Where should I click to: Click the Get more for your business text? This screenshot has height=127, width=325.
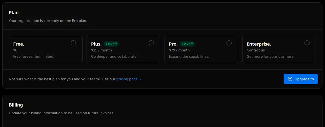[x=270, y=57]
